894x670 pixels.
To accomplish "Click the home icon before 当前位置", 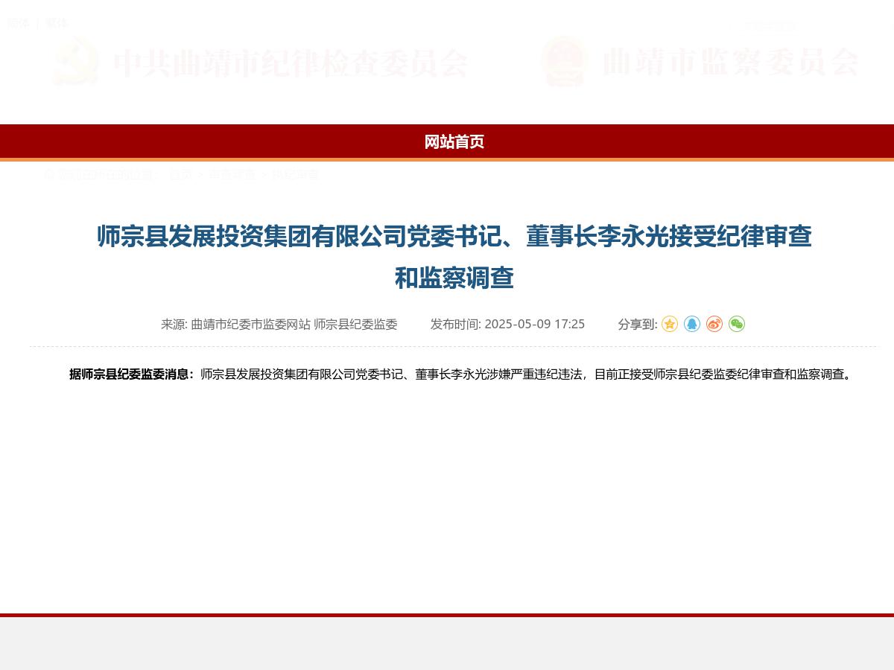I will point(48,175).
